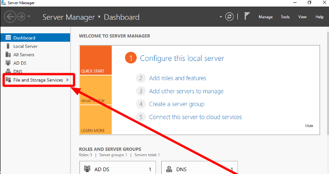
Task: Click the AD DS sidebar icon
Action: click(8, 63)
